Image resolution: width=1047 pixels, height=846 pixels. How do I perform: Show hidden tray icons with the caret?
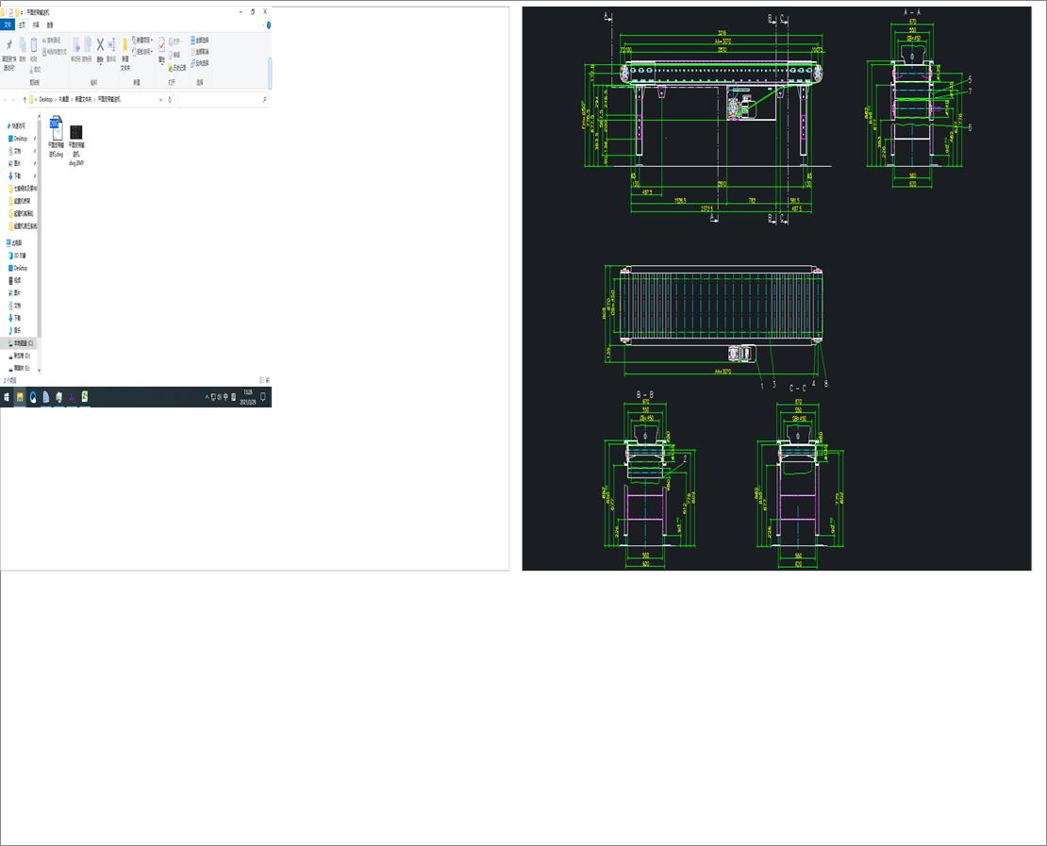point(207,397)
